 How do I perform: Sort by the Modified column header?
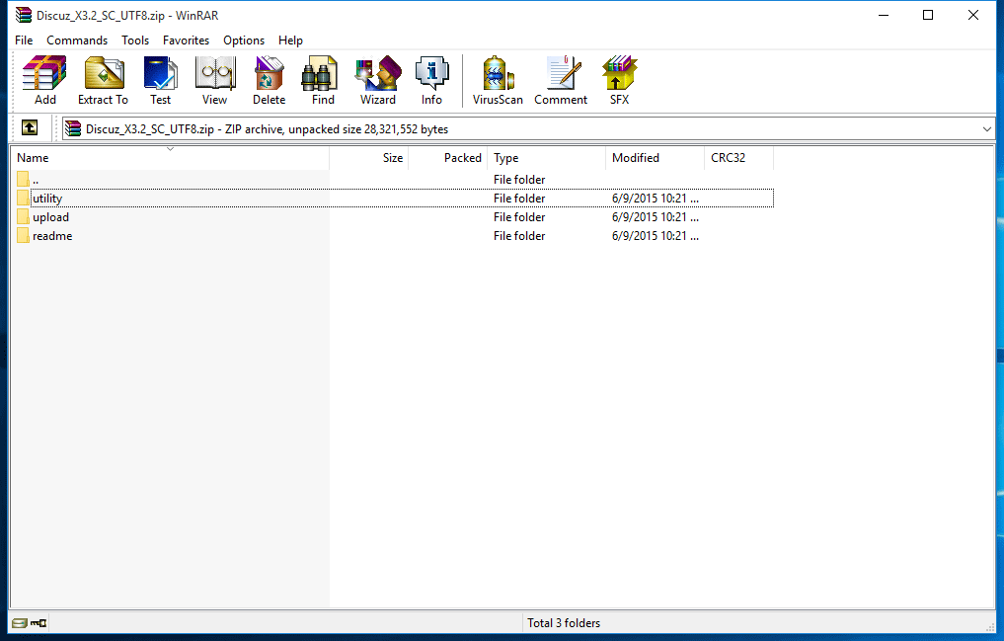pos(655,157)
